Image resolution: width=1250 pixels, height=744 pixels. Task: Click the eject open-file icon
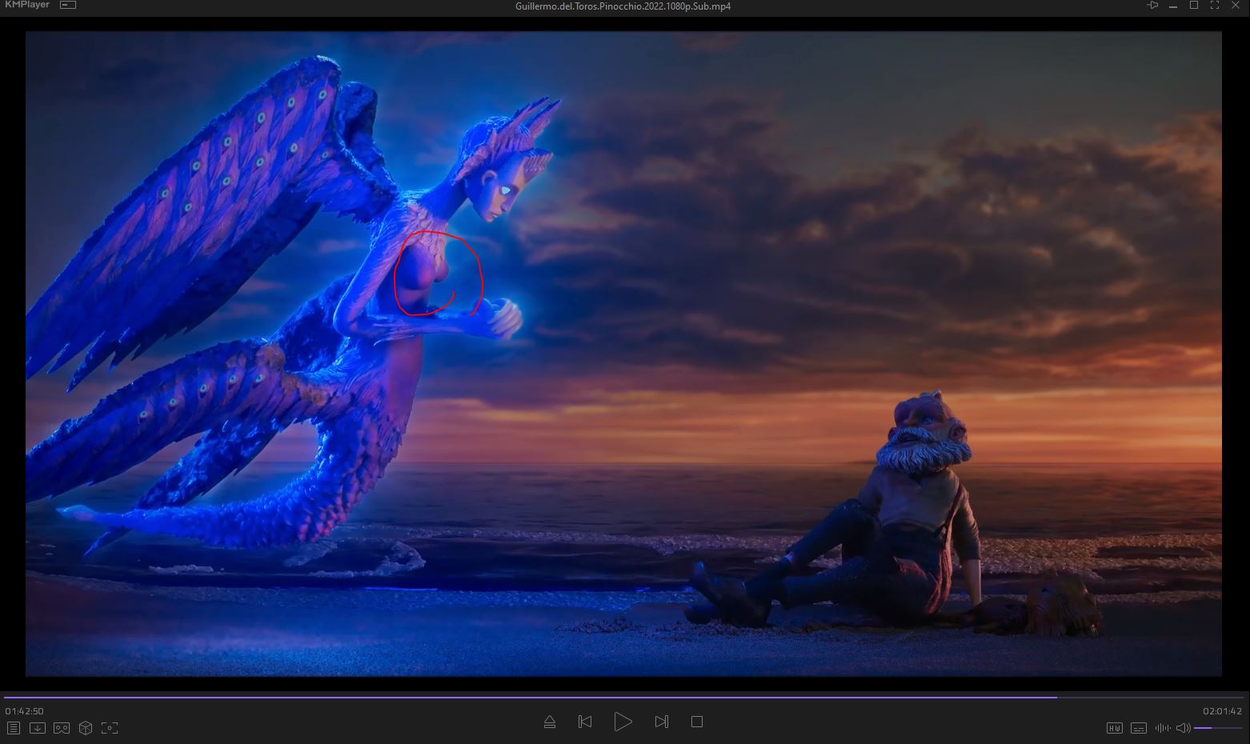pos(550,722)
